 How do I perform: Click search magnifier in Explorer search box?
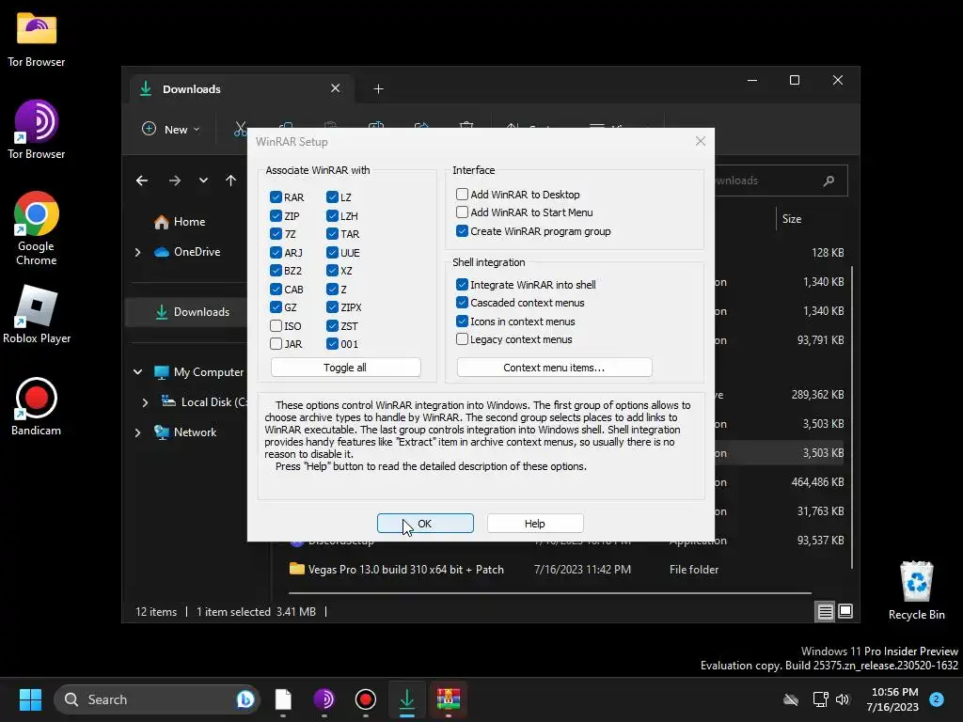829,180
